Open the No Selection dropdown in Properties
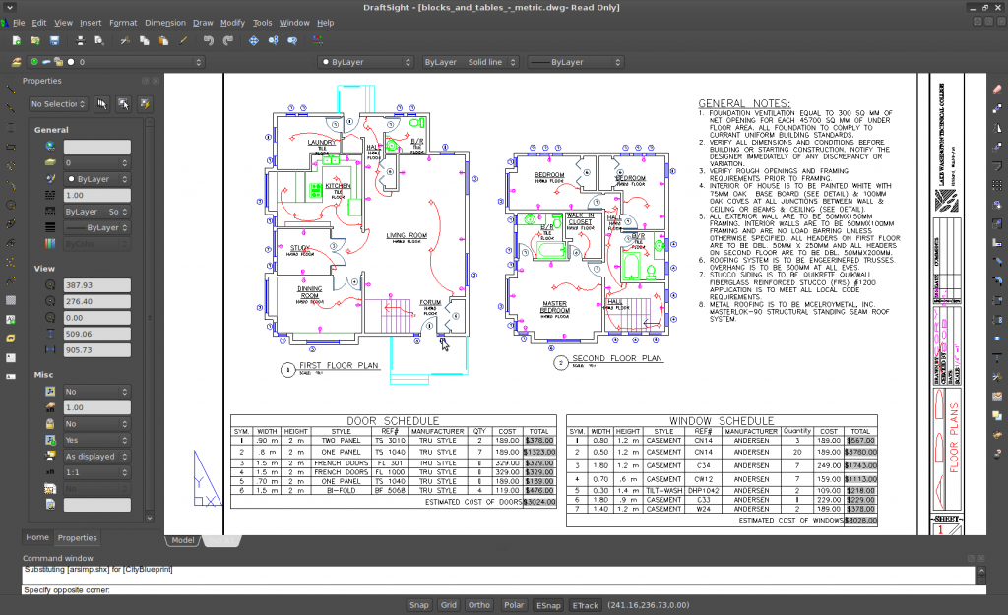1008x615 pixels. coord(58,103)
